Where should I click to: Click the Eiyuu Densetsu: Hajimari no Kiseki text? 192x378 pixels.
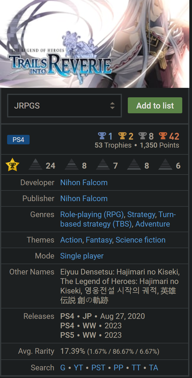coord(120,272)
